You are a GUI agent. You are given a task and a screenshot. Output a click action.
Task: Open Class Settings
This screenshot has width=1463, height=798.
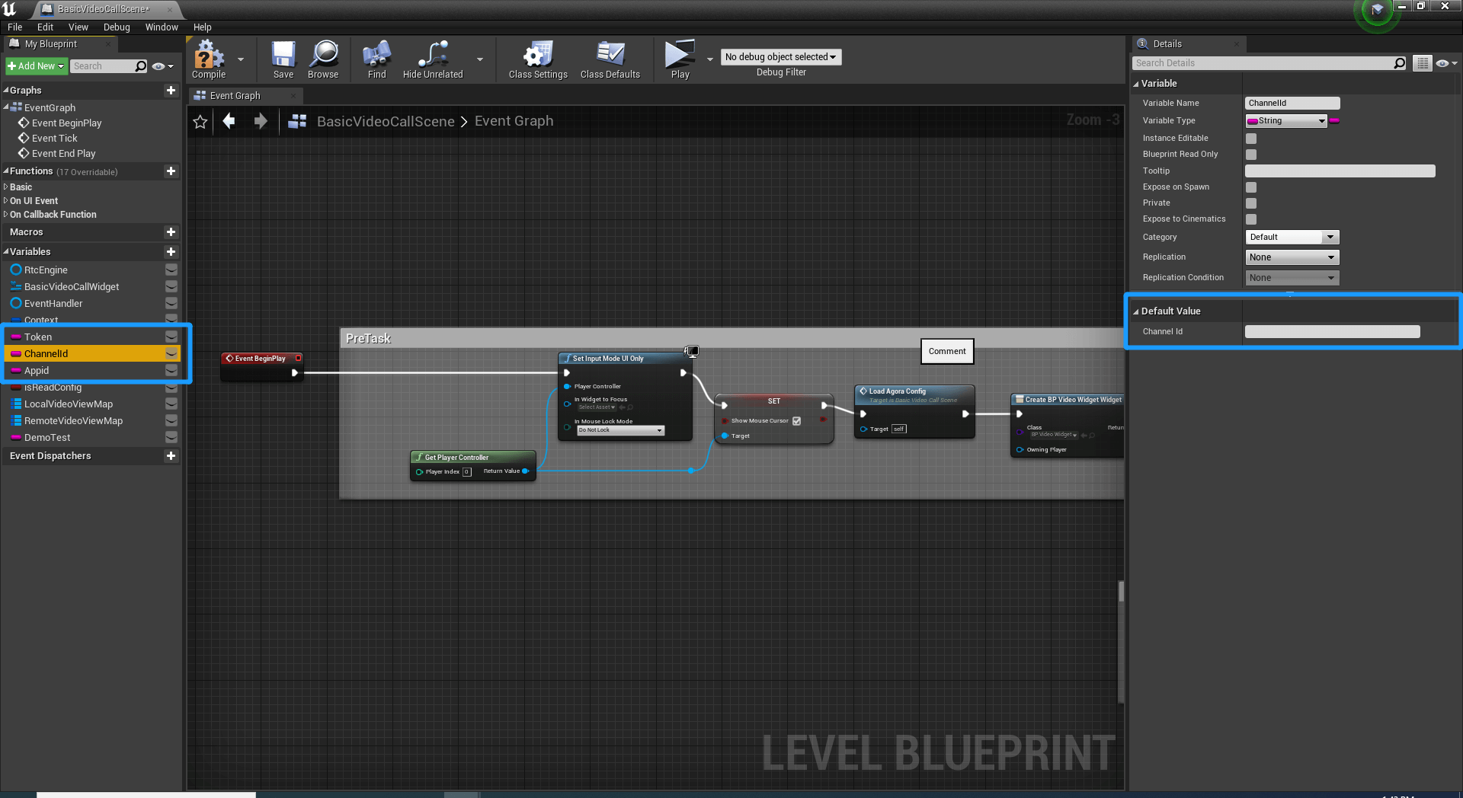(x=538, y=59)
